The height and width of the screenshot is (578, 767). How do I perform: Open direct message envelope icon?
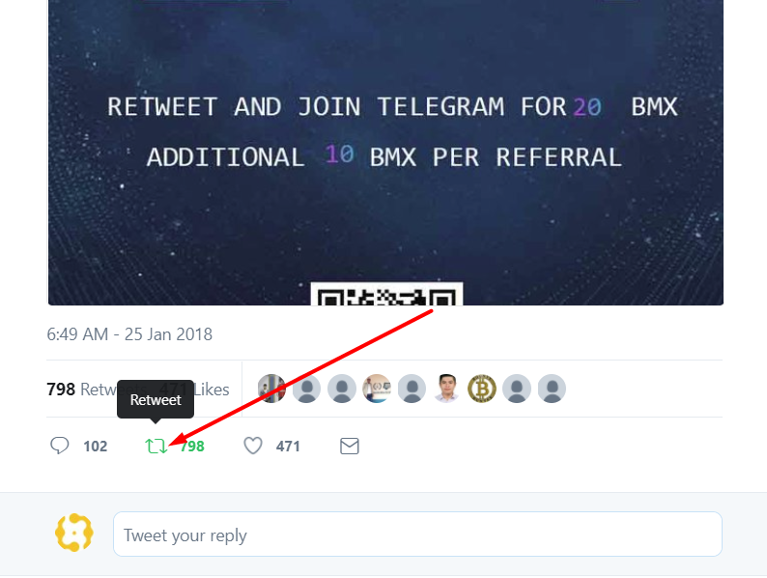[x=350, y=446]
